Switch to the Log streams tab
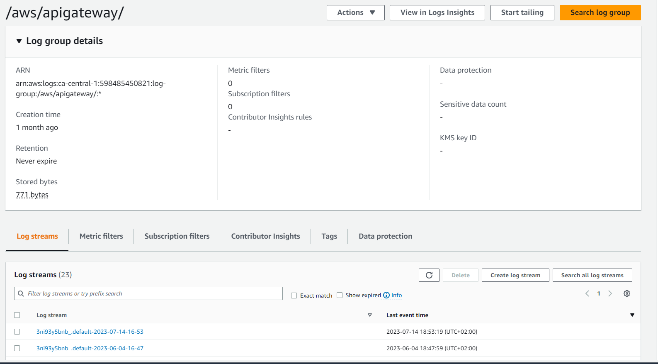The height and width of the screenshot is (364, 658). point(37,236)
